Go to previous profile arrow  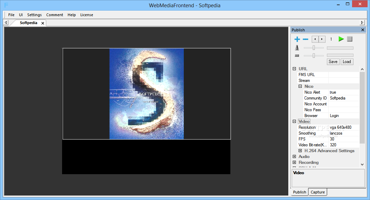pos(315,39)
